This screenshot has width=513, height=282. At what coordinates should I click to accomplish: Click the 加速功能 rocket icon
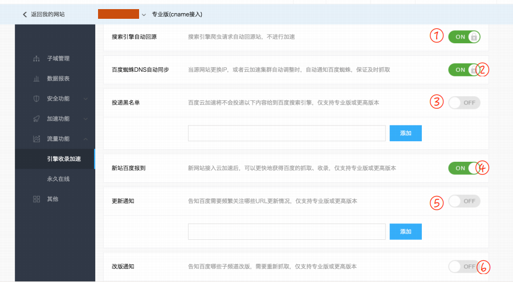[x=36, y=118]
